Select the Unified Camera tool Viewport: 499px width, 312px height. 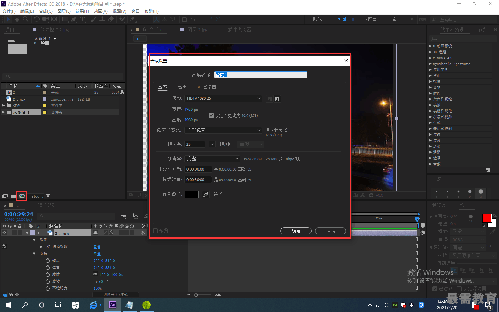coord(45,19)
